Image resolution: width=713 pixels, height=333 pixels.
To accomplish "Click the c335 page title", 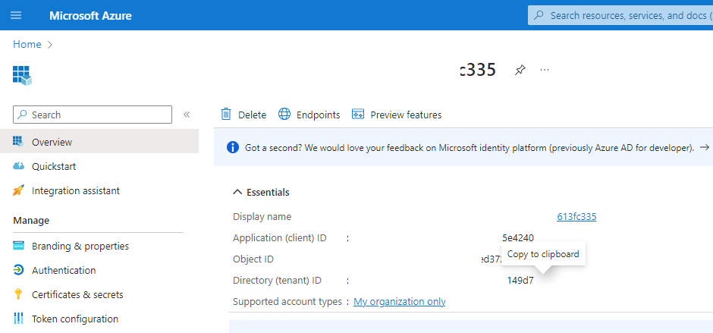I will click(x=477, y=70).
